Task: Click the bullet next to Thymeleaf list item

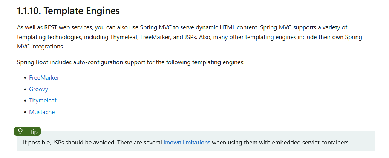Action: click(x=25, y=101)
